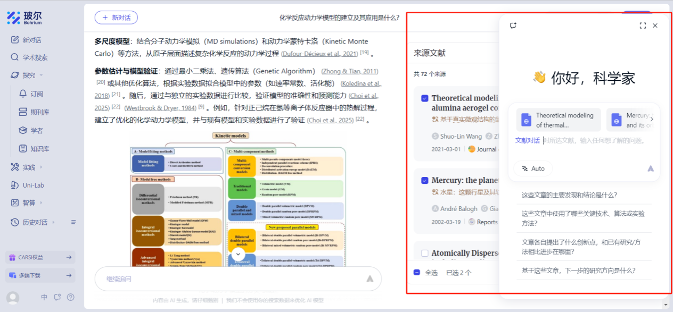673x312 pixels.
Task: Click the new chat icon in the floating panel
Action: [513, 26]
